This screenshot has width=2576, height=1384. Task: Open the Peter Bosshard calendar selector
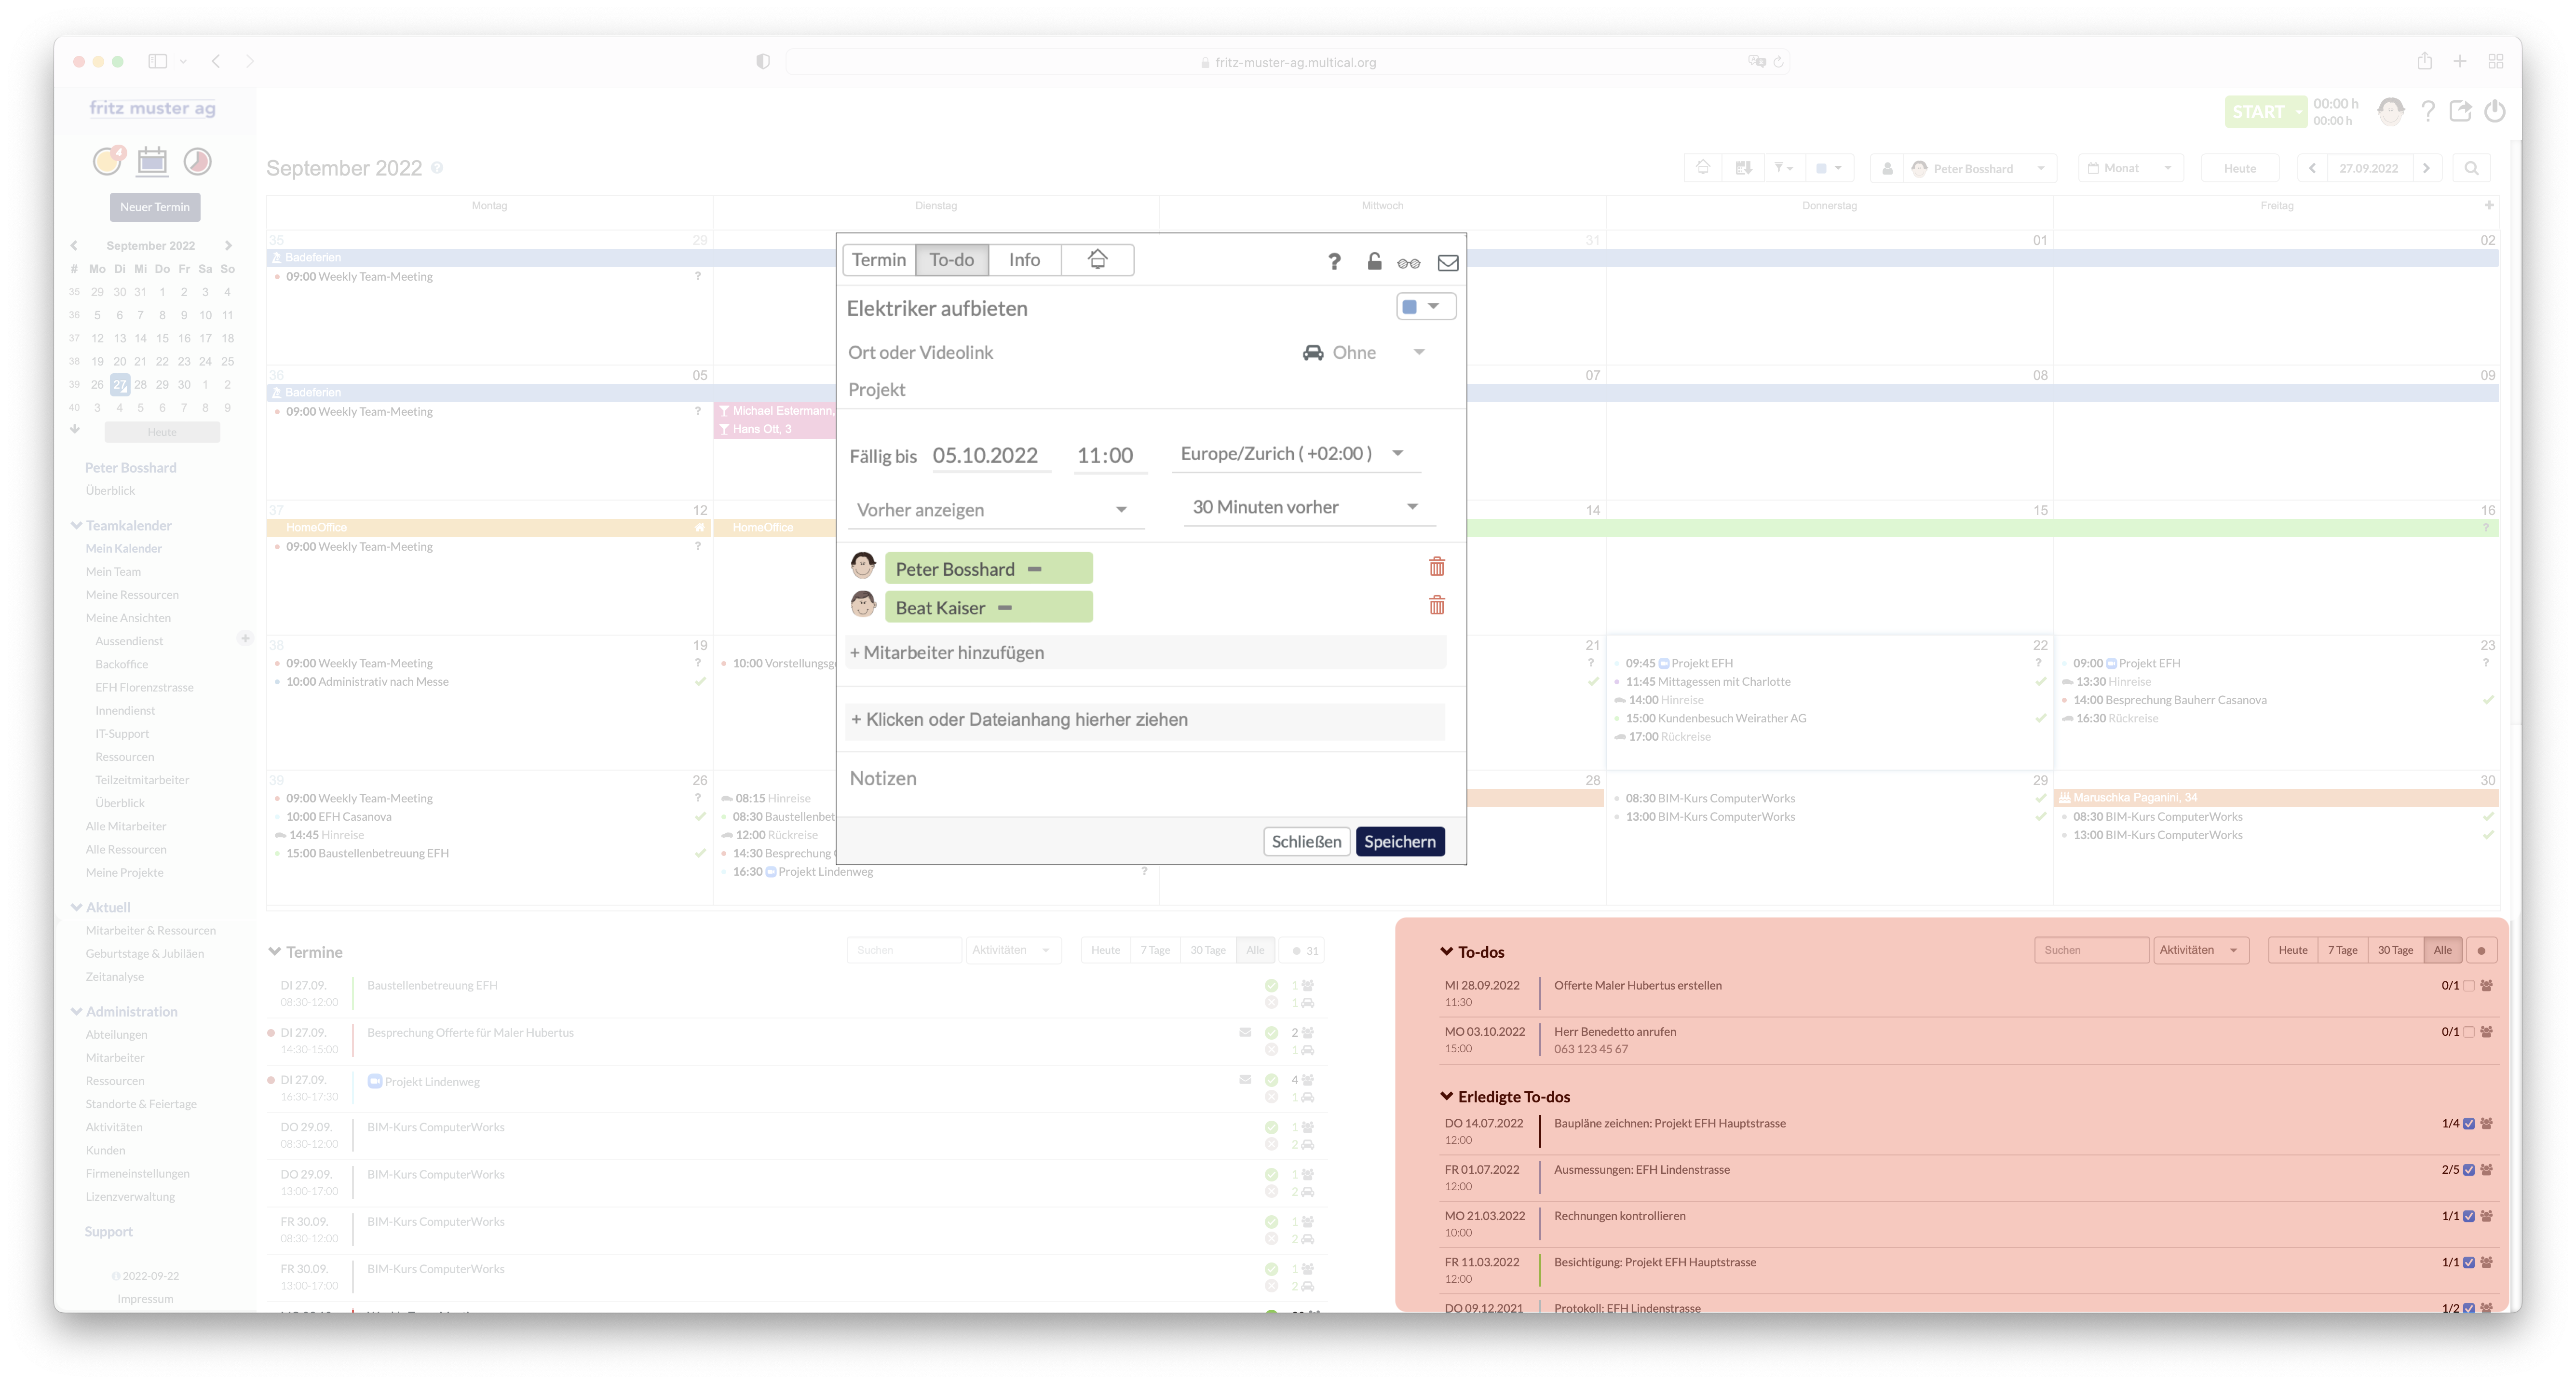coord(1979,168)
